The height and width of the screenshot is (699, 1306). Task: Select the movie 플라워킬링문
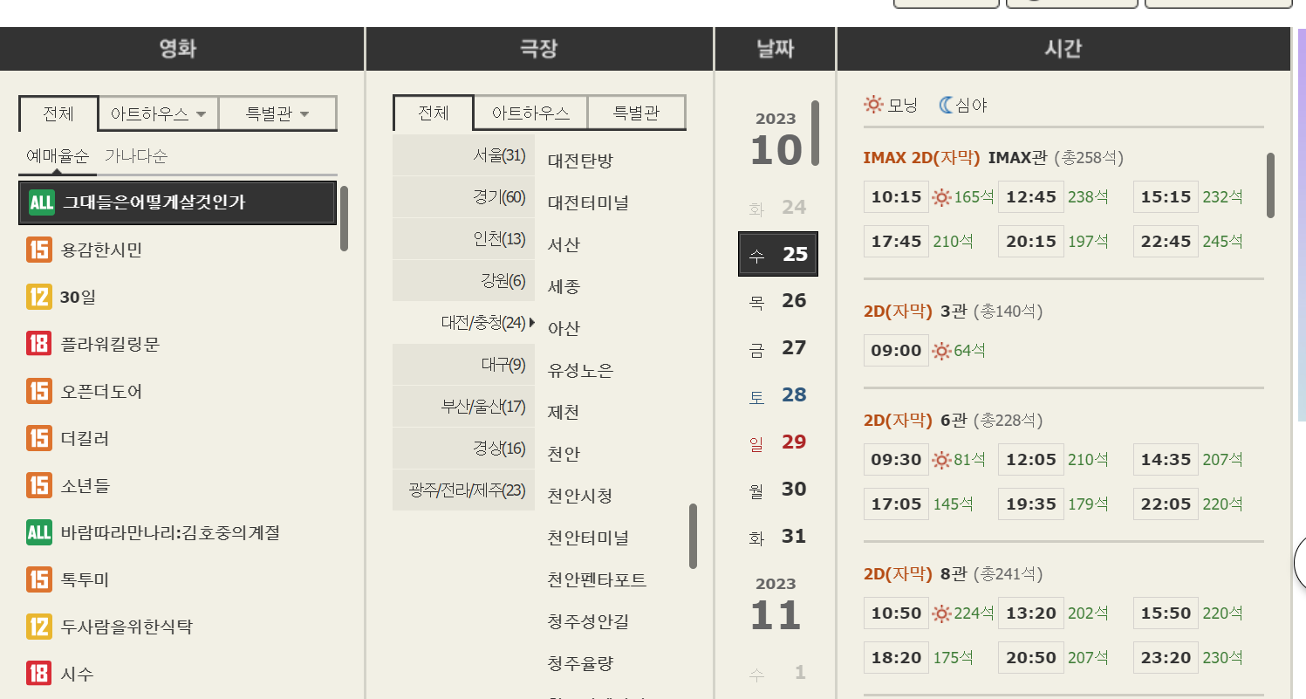(110, 345)
